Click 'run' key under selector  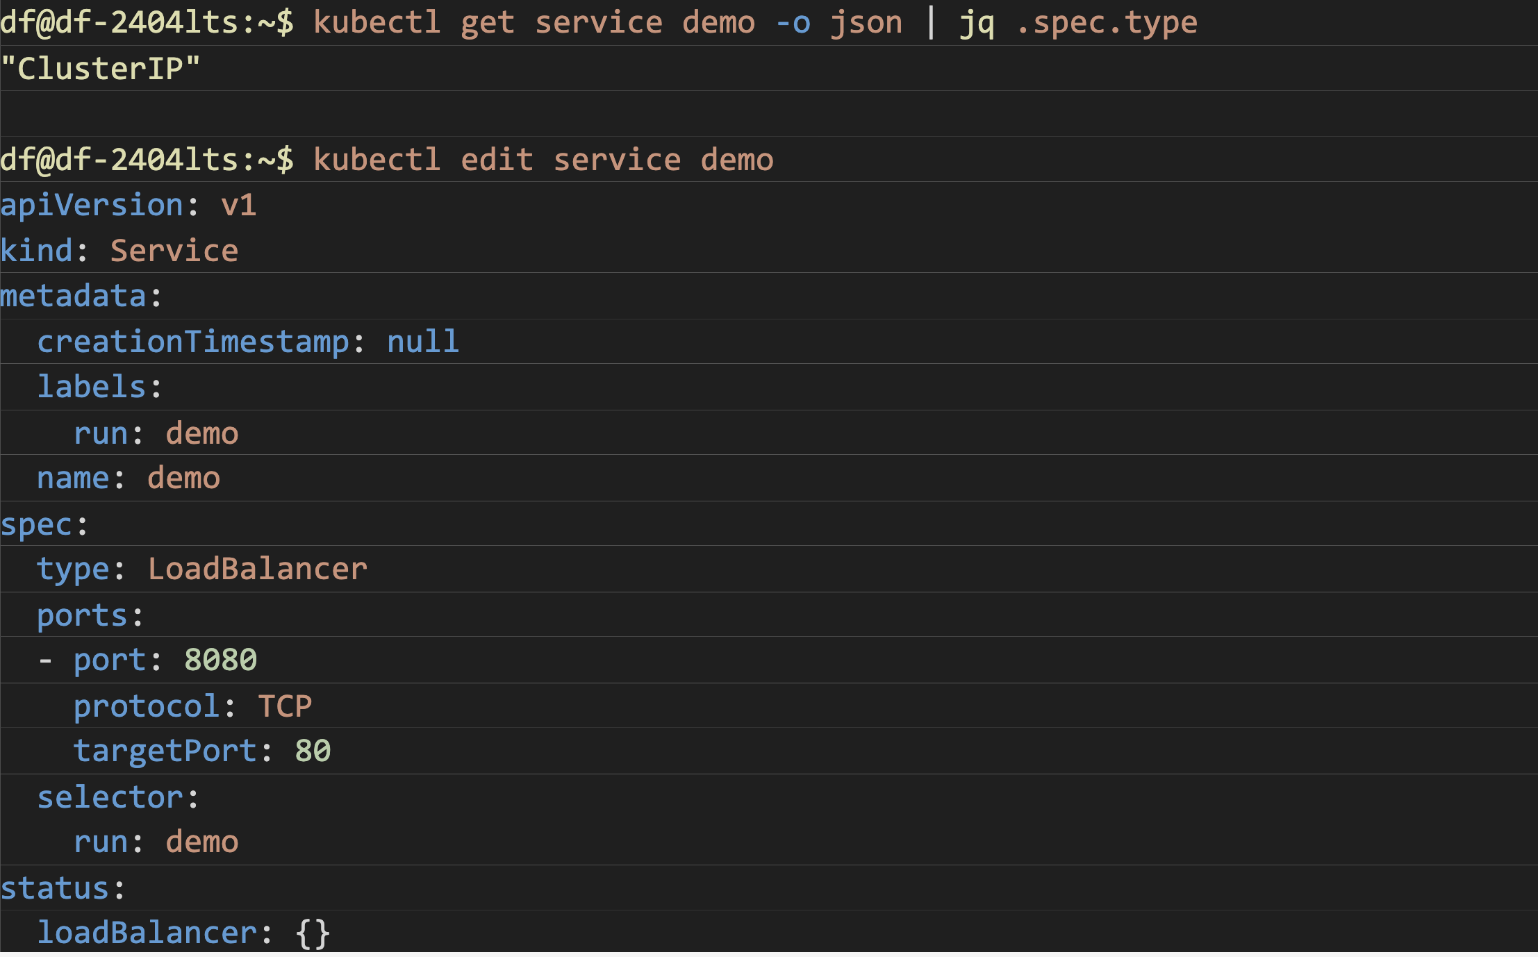[x=101, y=842]
